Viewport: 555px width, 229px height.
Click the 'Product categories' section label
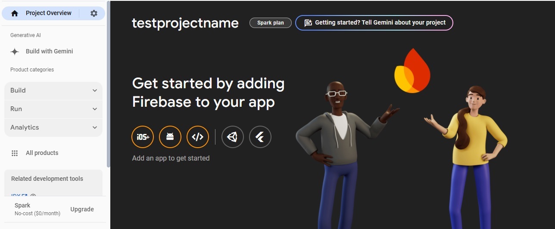32,70
